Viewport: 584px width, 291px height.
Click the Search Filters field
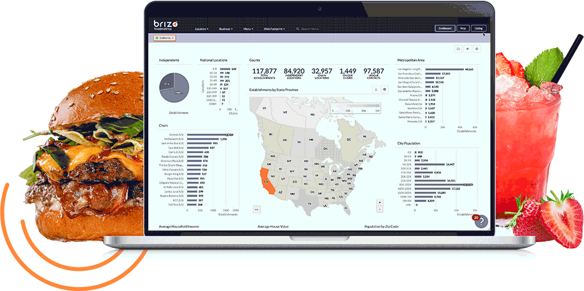311,29
